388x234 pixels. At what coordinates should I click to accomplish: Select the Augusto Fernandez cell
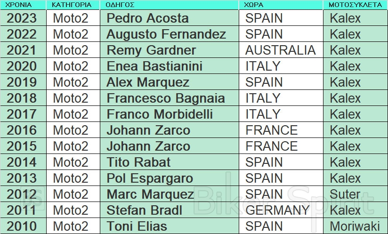(166, 34)
